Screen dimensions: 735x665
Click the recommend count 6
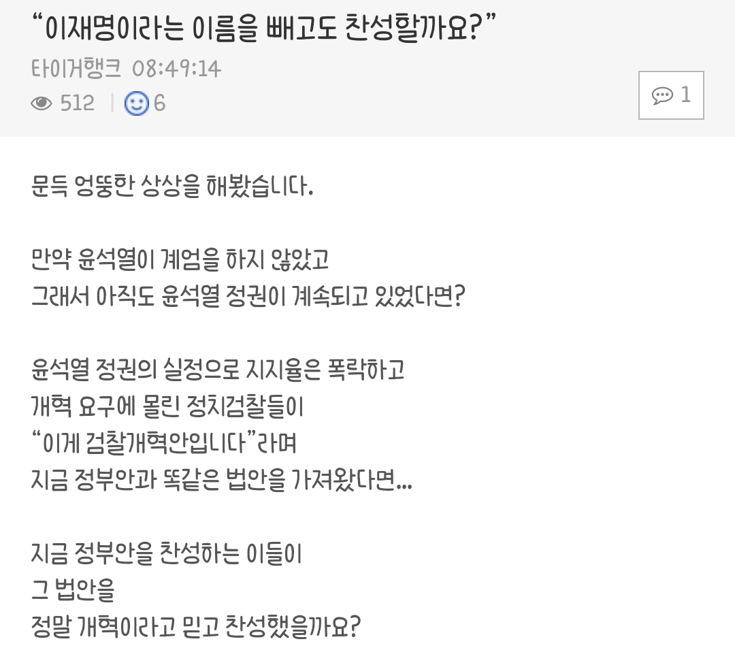160,103
